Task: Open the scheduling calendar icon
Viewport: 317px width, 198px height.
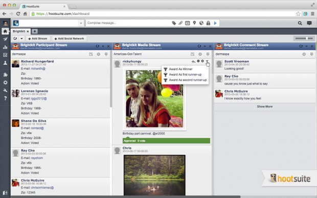Action: click(188, 23)
